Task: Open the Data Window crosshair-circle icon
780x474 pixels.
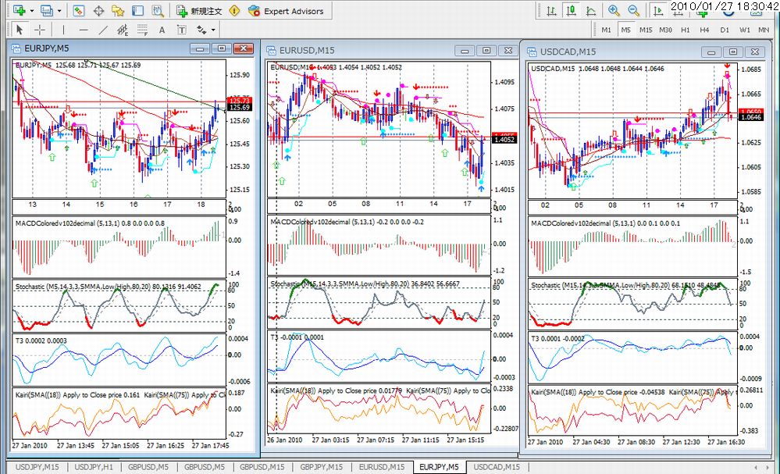Action: 98,10
